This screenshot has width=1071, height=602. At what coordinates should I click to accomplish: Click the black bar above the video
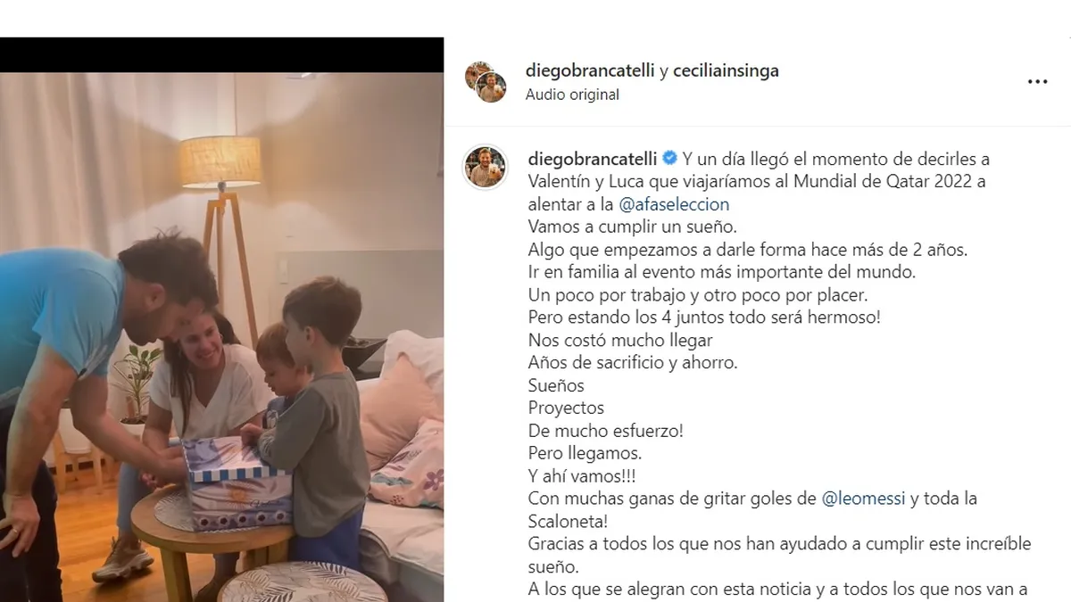click(221, 54)
